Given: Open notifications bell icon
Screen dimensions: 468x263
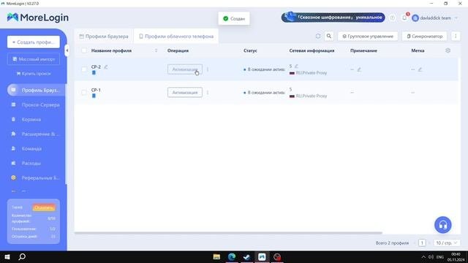Looking at the screenshot, I should [x=404, y=18].
